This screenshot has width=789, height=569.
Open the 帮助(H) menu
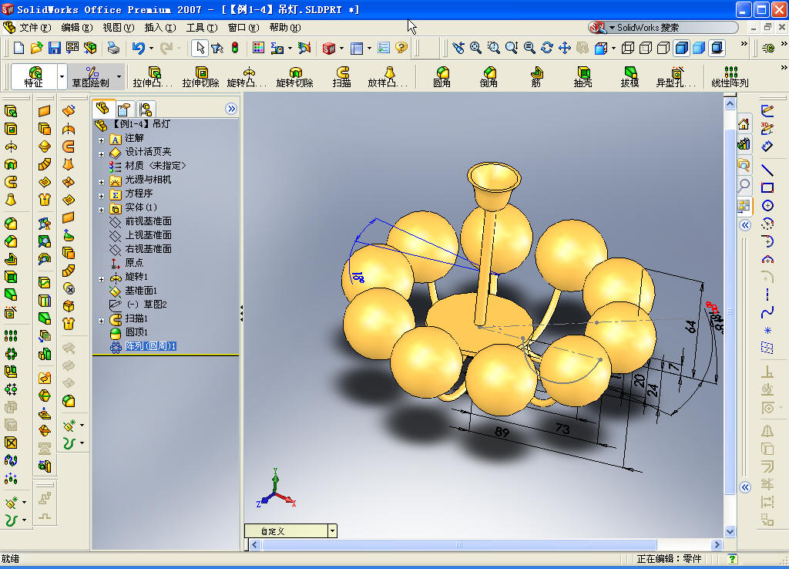(x=285, y=27)
